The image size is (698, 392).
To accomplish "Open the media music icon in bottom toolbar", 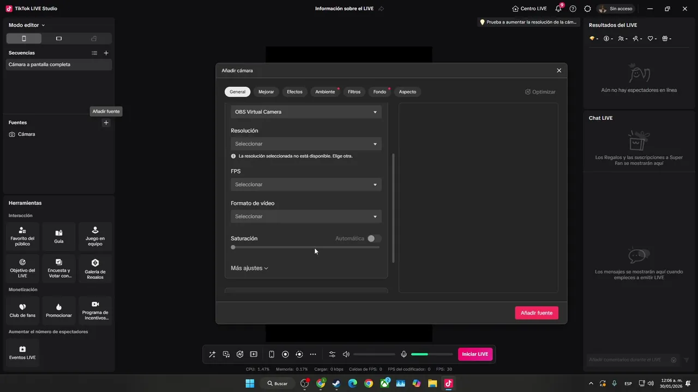I will tap(226, 354).
